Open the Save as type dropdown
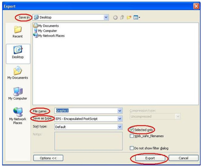This screenshot has height=167, width=203. [119, 119]
